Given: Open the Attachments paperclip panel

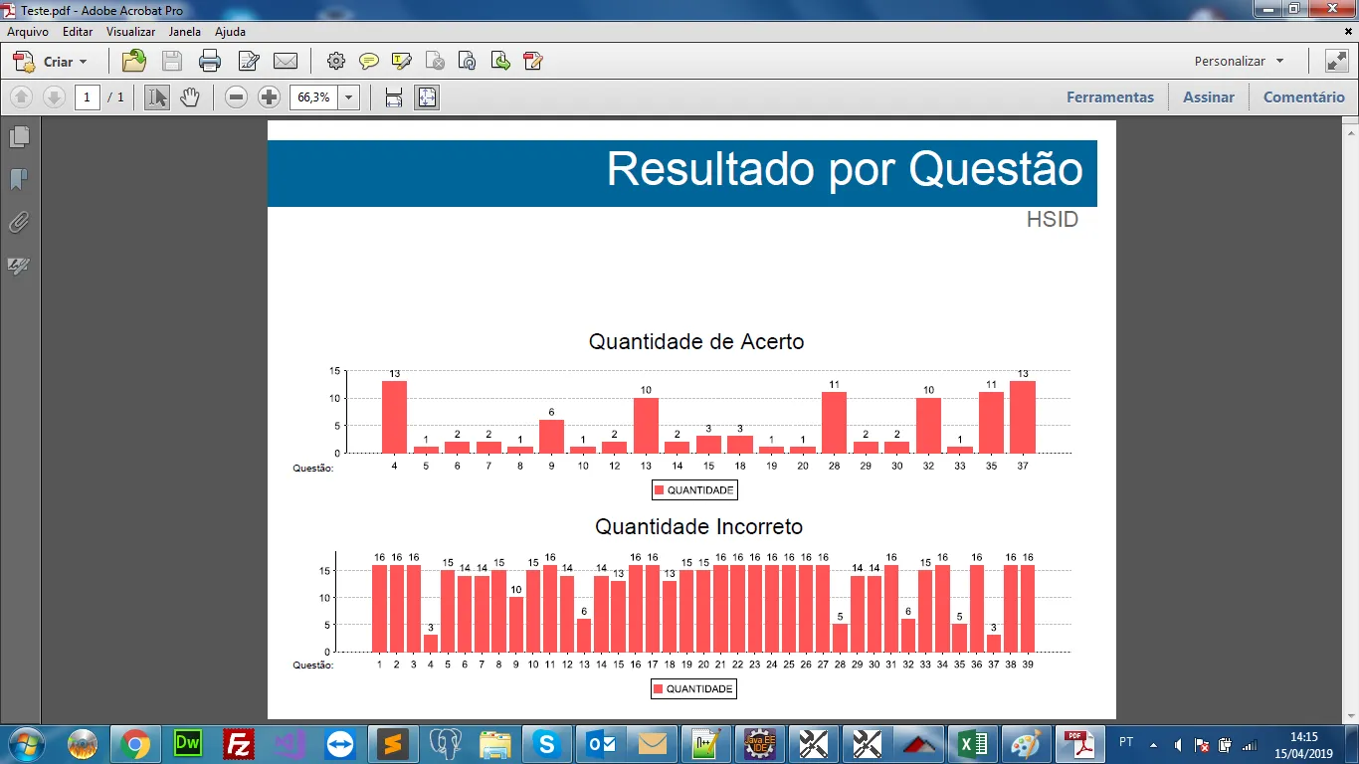Looking at the screenshot, I should (x=19, y=222).
